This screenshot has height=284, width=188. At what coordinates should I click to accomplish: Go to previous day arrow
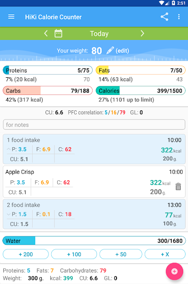pos(46,34)
